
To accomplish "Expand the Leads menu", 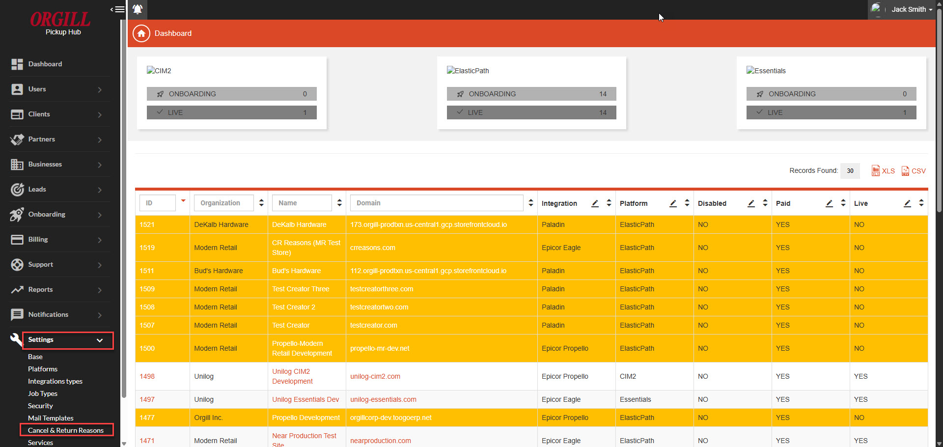I will [100, 190].
